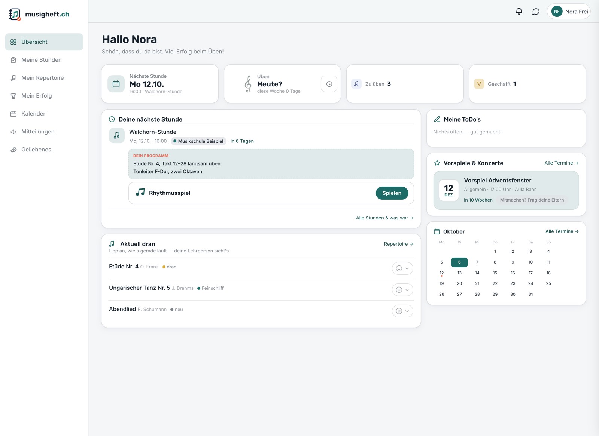
Task: Click the pencil icon in Meine ToDo's
Action: 437,119
